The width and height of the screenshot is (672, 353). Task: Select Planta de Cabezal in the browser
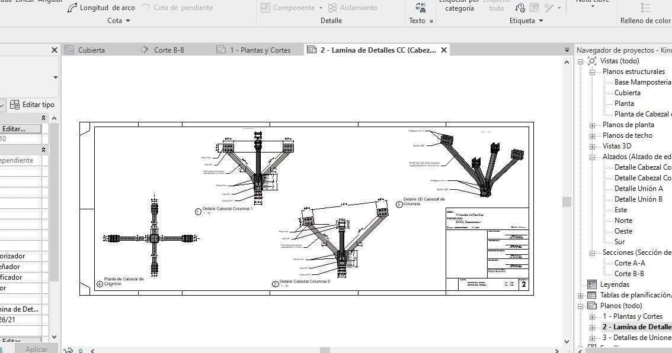coord(642,114)
